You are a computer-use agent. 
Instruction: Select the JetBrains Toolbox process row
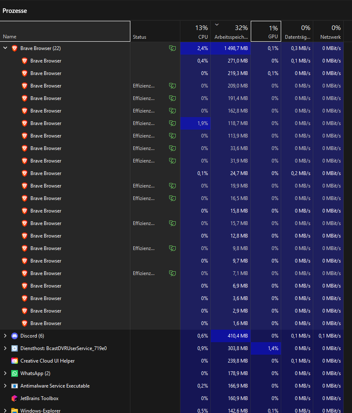(x=172, y=398)
